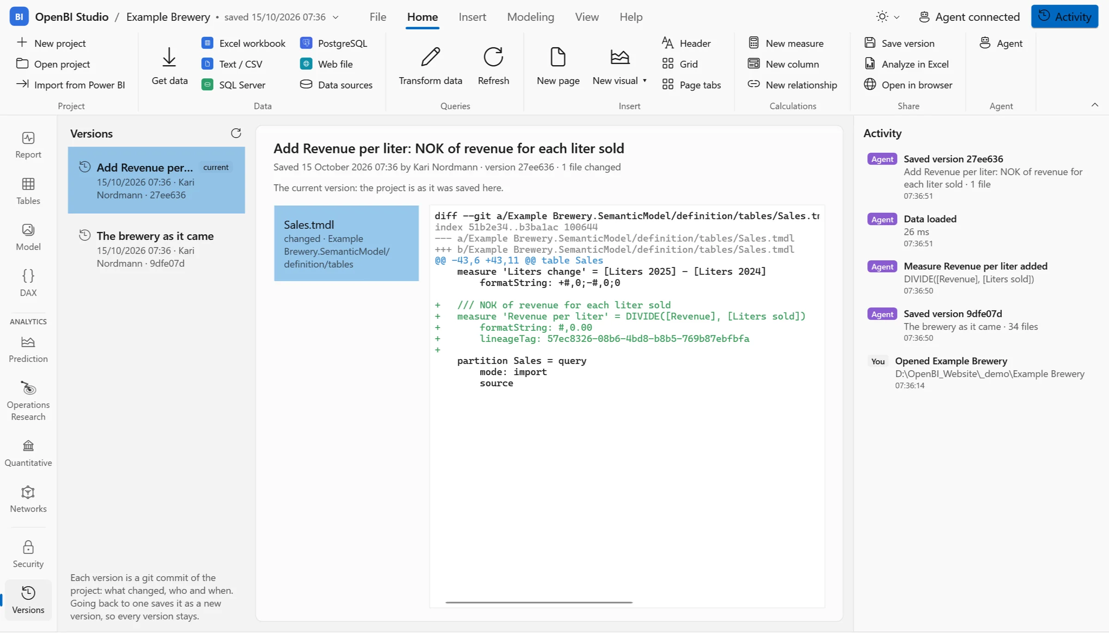This screenshot has width=1109, height=633.
Task: Expand the saved project dropdown chevron
Action: tap(335, 17)
